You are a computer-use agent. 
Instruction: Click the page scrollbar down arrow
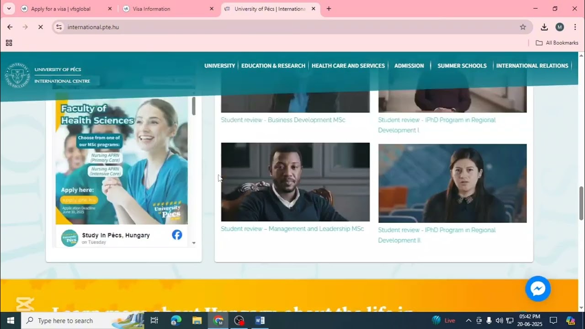click(x=581, y=308)
